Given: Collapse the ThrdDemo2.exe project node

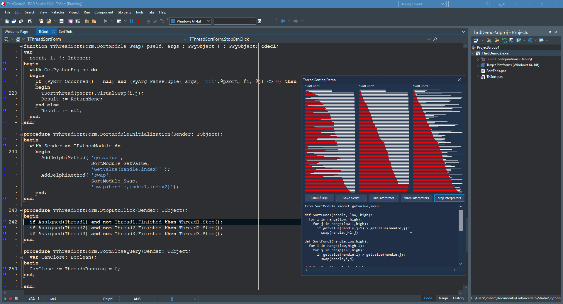Looking at the screenshot, I should pos(473,53).
